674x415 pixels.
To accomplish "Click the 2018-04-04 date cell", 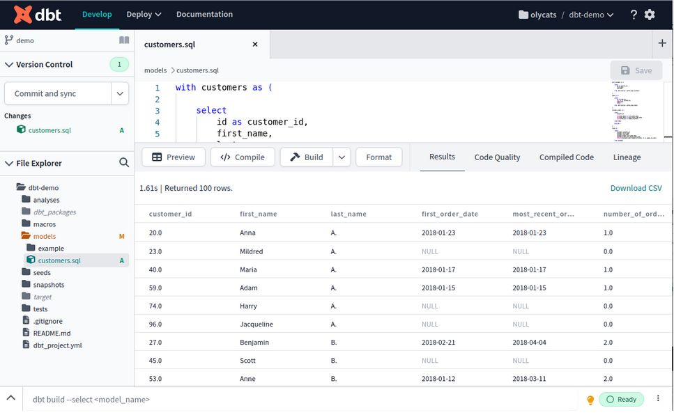I will pyautogui.click(x=529, y=343).
